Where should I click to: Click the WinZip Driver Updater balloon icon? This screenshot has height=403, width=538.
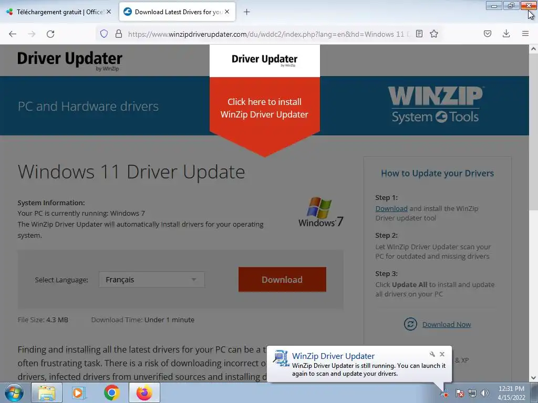[281, 358]
